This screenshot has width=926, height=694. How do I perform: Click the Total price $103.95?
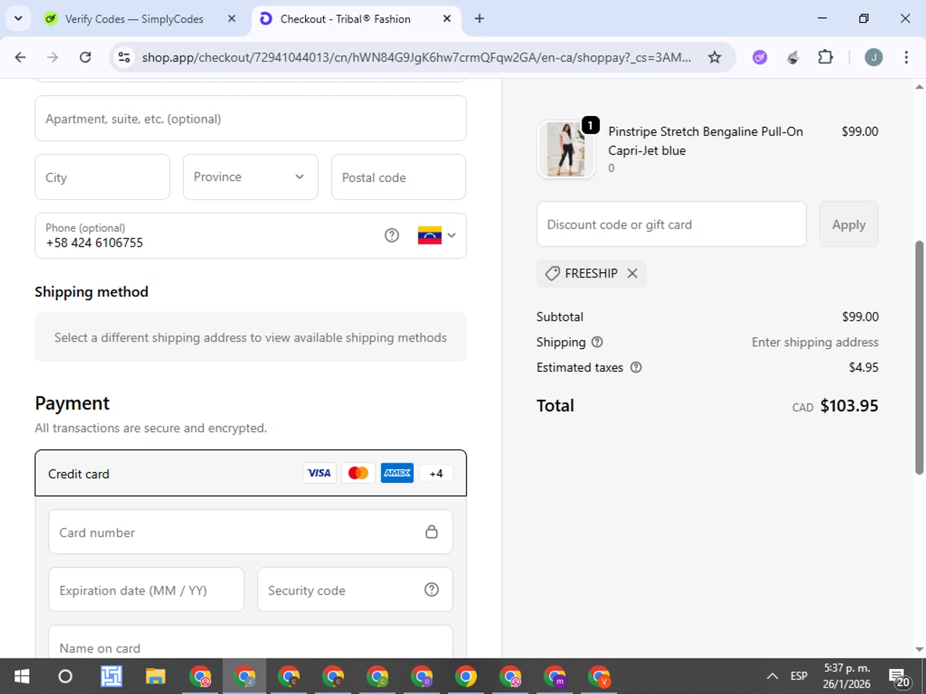coord(849,406)
